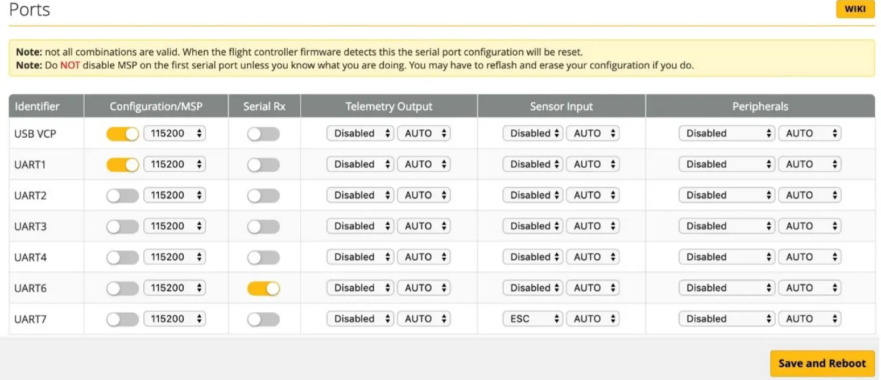
Task: Disable Serial Rx on UART6
Action: click(263, 288)
